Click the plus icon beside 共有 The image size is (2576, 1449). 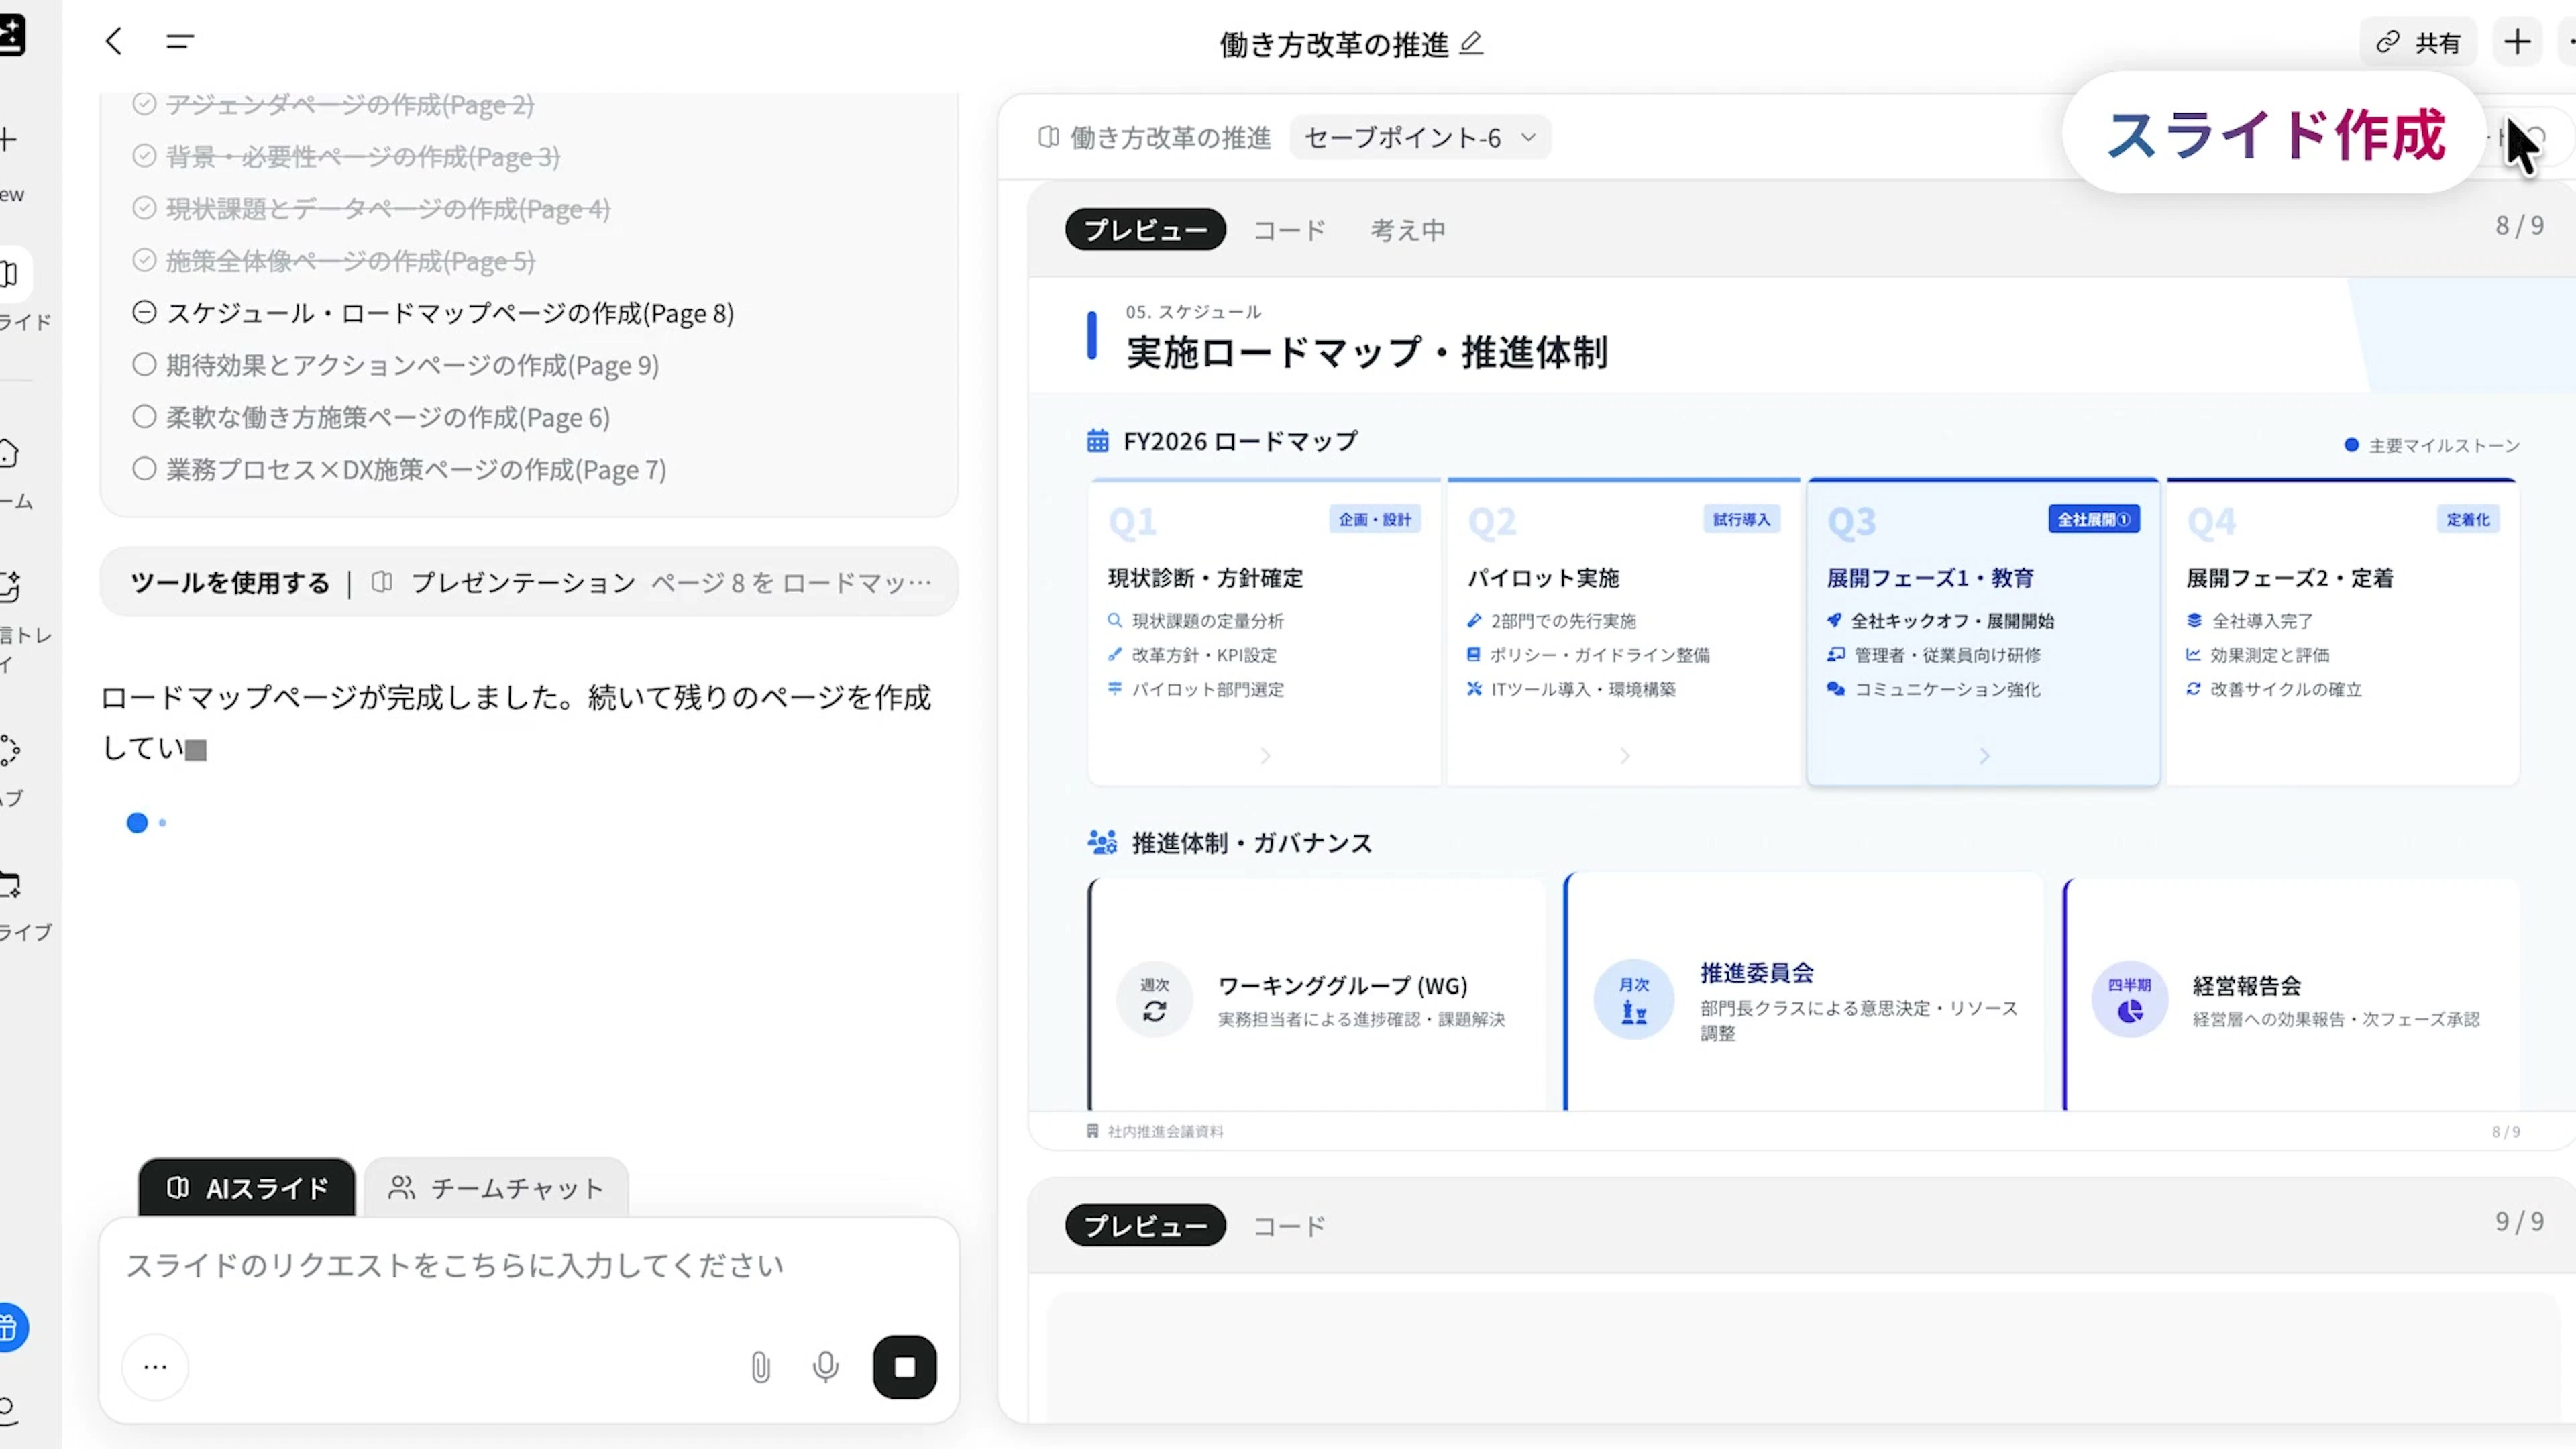click(x=2517, y=42)
